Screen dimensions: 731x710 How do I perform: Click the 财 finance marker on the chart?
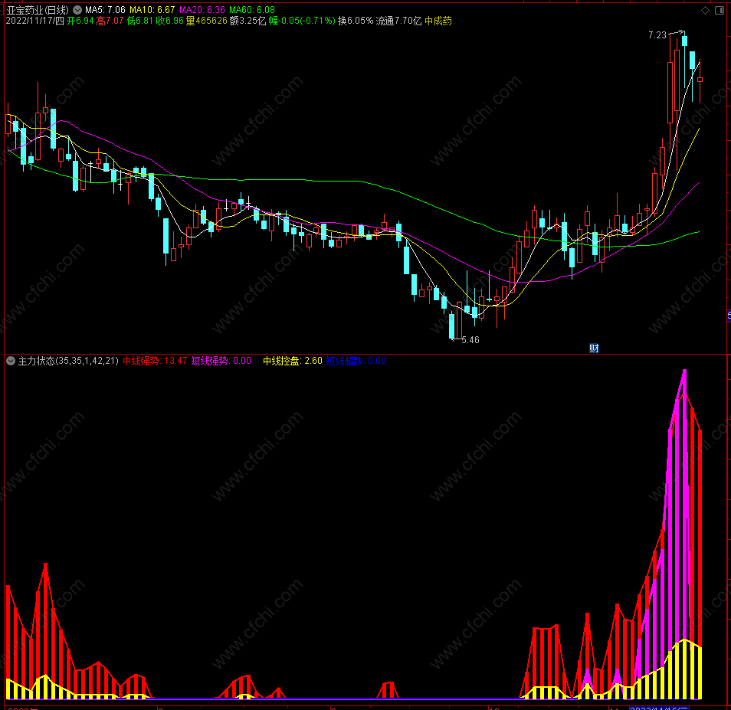pyautogui.click(x=594, y=348)
